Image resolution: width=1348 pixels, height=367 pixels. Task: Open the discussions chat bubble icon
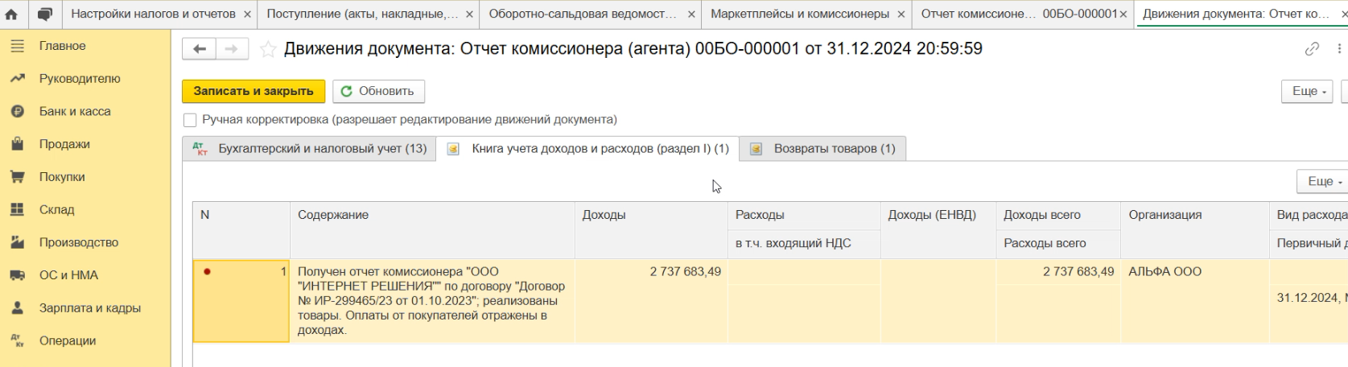pyautogui.click(x=45, y=14)
